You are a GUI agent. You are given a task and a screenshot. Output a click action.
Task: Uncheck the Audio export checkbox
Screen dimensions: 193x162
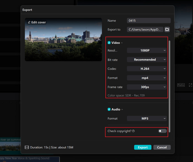point(109,109)
